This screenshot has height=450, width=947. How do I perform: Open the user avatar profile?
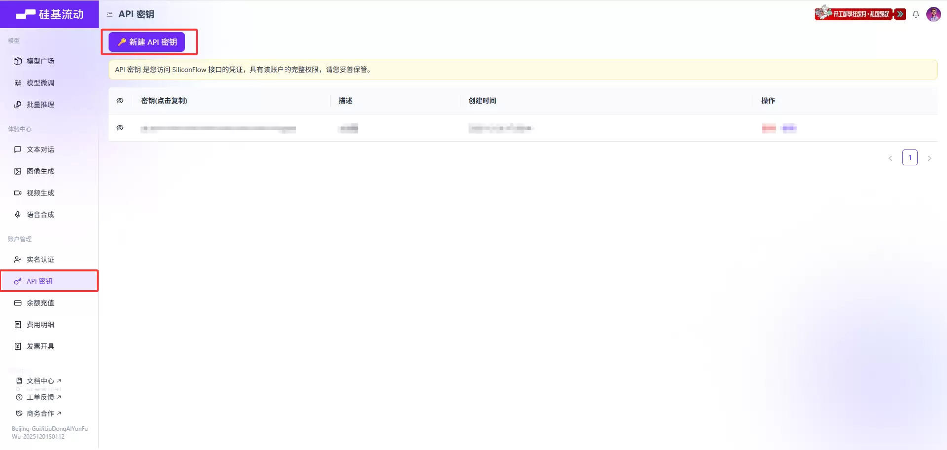point(933,14)
